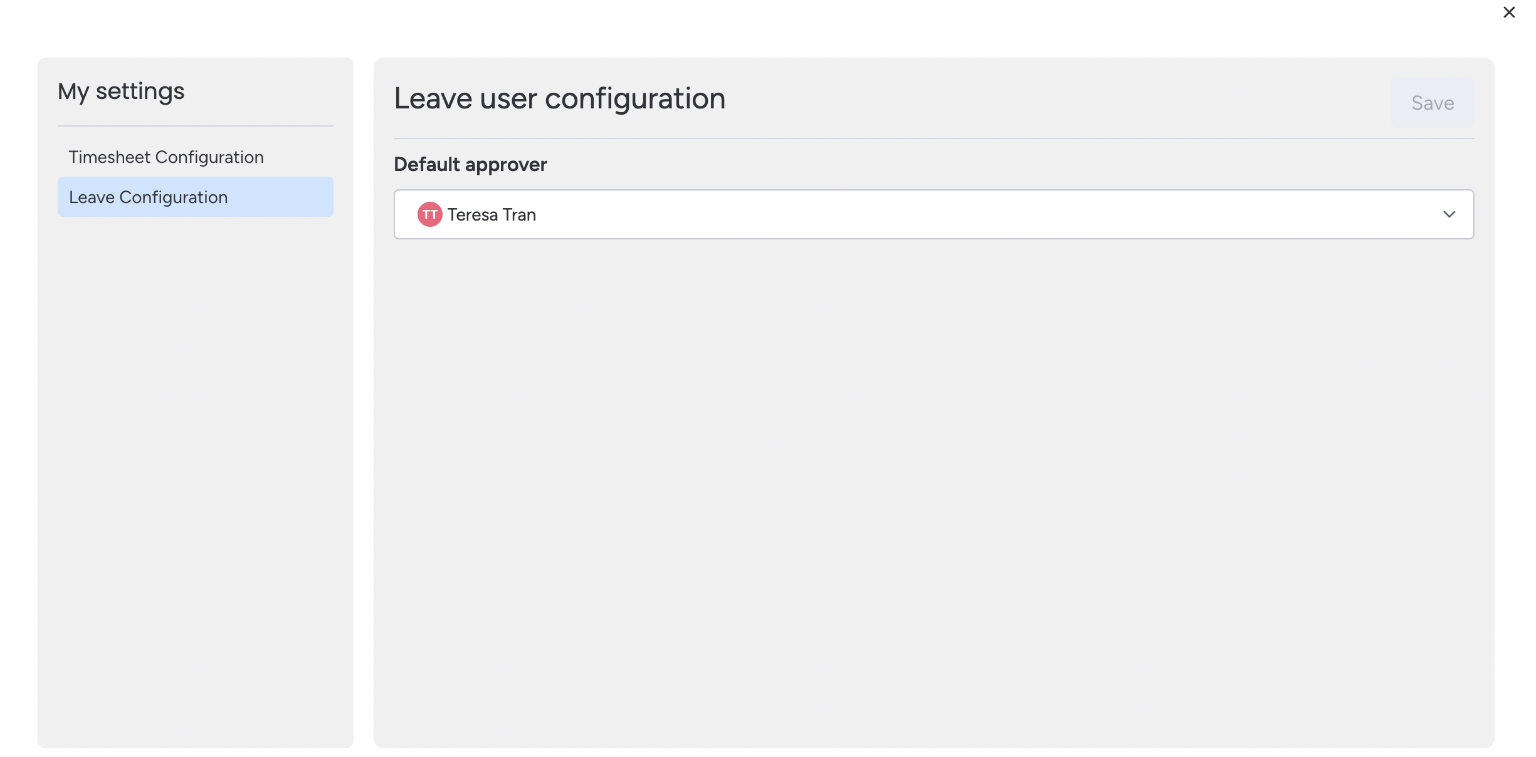Click the pink user avatar in approver field
1536x757 pixels.
[x=430, y=214]
